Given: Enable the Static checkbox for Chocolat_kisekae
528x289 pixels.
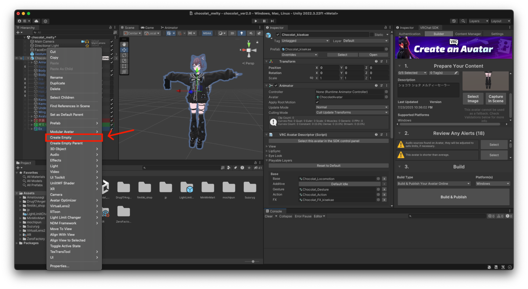Looking at the screenshot, I should pyautogui.click(x=371, y=35).
